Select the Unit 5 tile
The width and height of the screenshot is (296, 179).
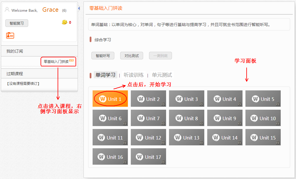pyautogui.click(x=263, y=99)
